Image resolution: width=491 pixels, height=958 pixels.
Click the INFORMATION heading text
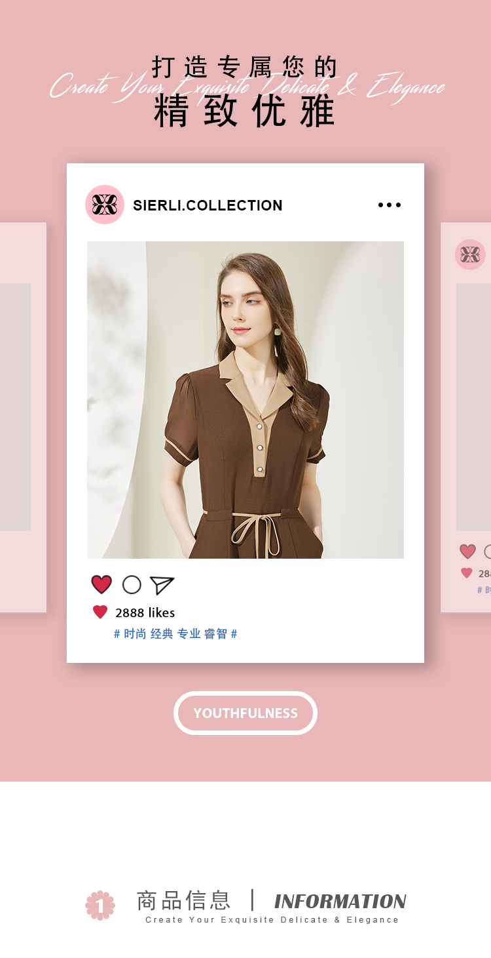click(340, 901)
